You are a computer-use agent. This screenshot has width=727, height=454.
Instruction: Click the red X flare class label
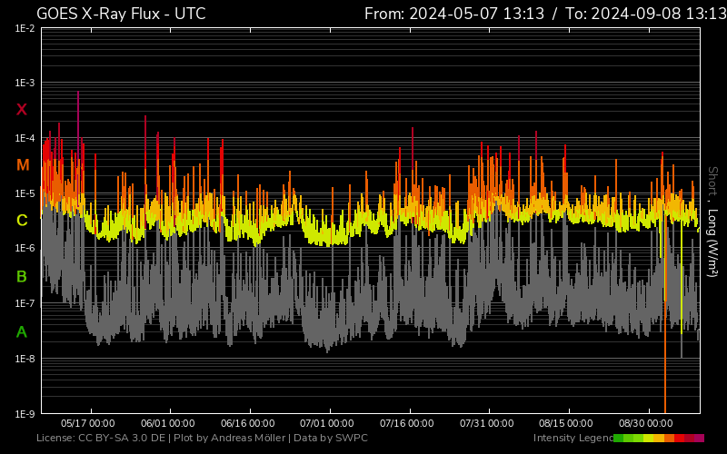pos(22,110)
